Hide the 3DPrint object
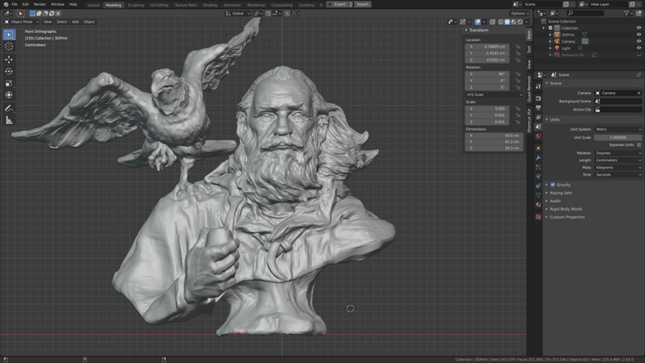 [x=639, y=35]
